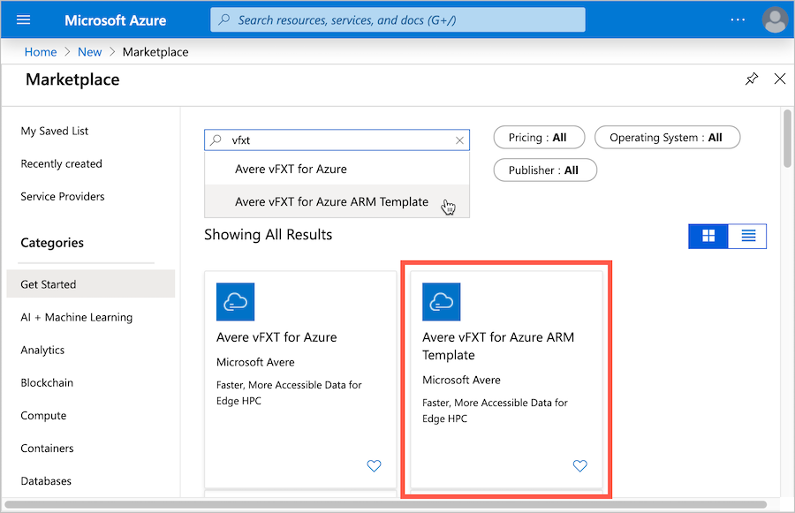Favorite the Avere vFXT for Azure offering
This screenshot has width=795, height=513.
point(375,465)
